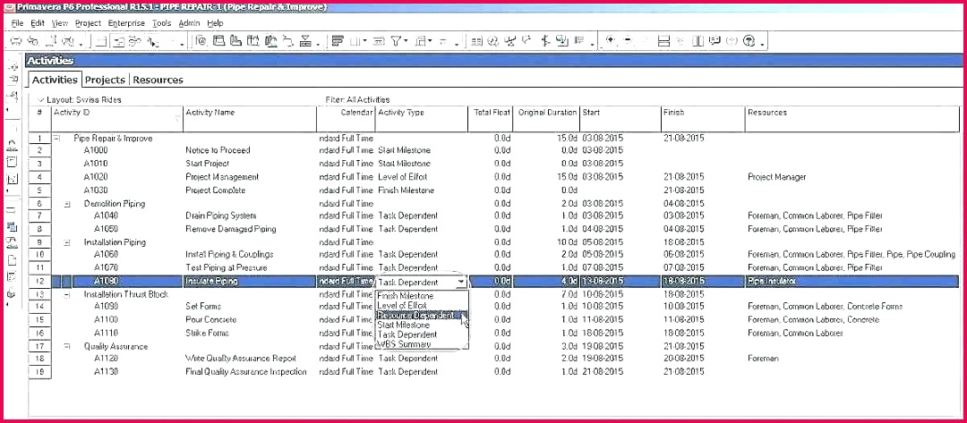This screenshot has width=967, height=423.
Task: Select Resource Dependent in dropdown list
Action: [422, 315]
